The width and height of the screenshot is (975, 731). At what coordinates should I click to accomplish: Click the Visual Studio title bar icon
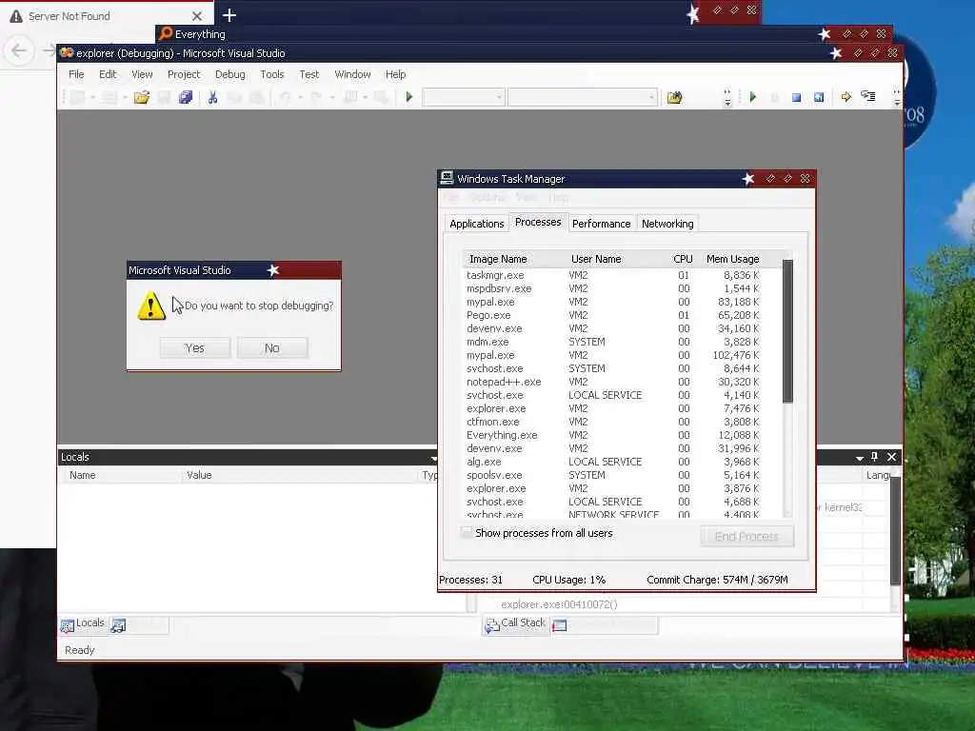(67, 53)
